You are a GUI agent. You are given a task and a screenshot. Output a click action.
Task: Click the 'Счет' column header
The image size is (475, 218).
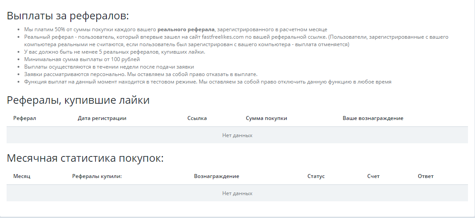[x=373, y=176]
